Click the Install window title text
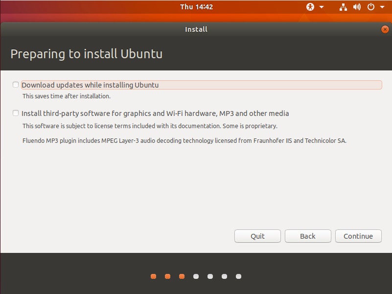 [196, 29]
